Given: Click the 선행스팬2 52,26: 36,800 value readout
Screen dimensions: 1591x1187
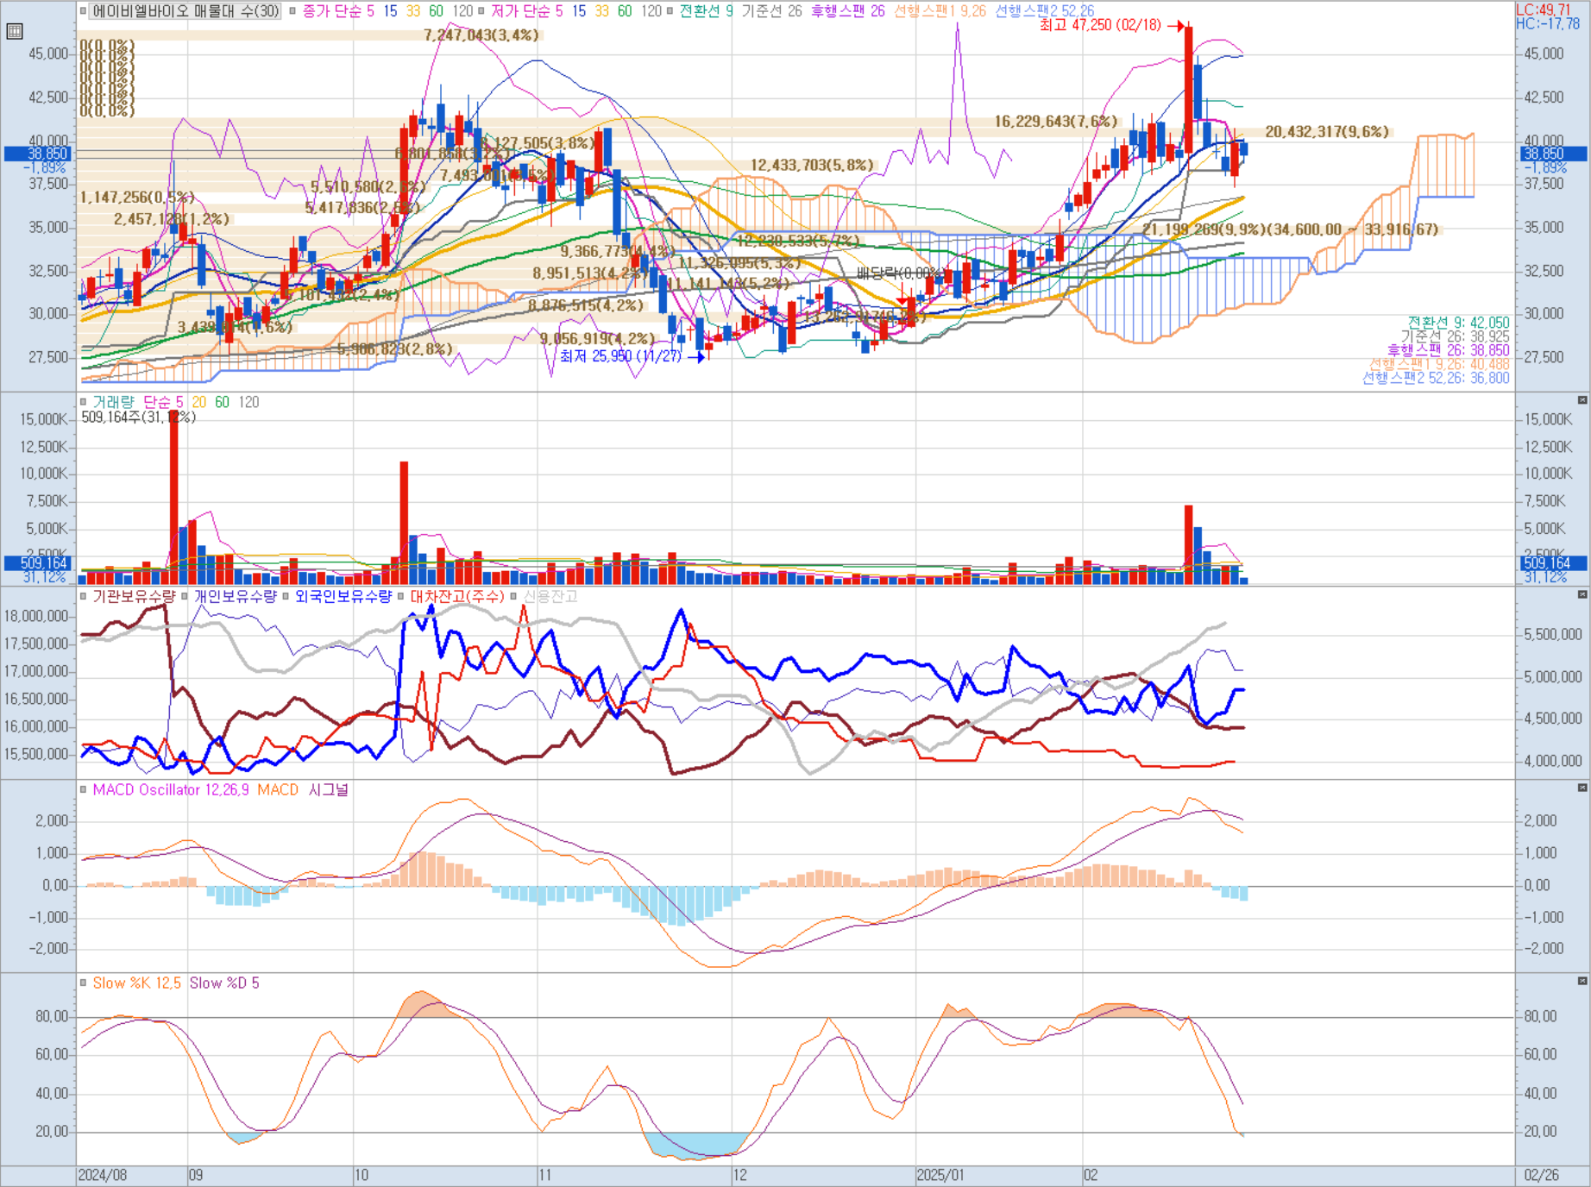Looking at the screenshot, I should 1437,378.
